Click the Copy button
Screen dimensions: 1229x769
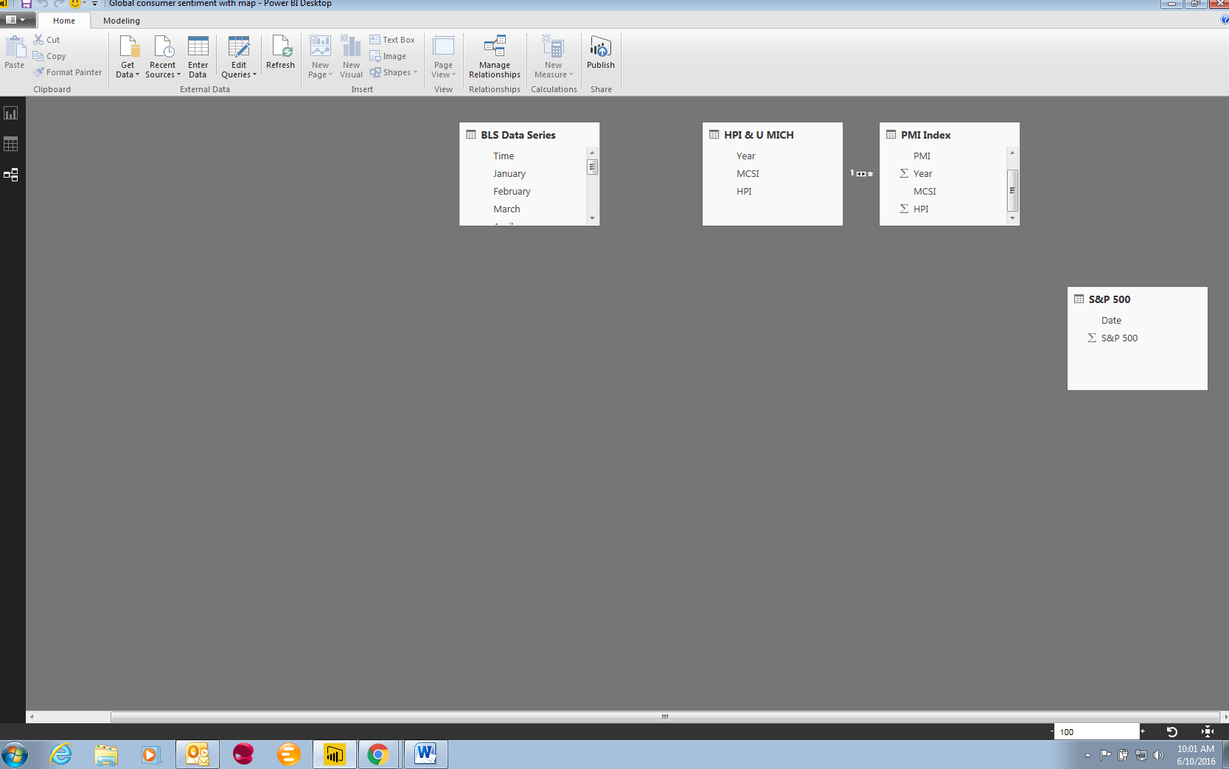coord(49,56)
